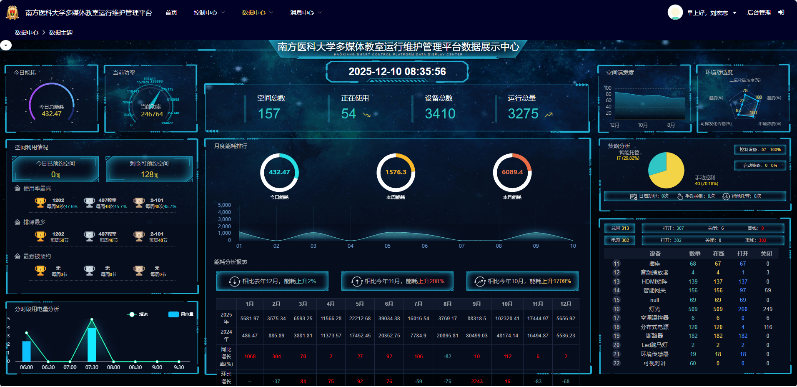
Task: Switch to the 电源 302 tab
Action: click(x=620, y=240)
